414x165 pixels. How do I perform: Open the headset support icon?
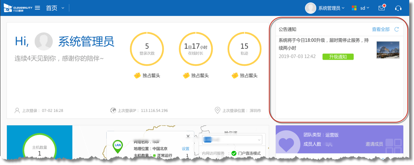[x=398, y=8]
